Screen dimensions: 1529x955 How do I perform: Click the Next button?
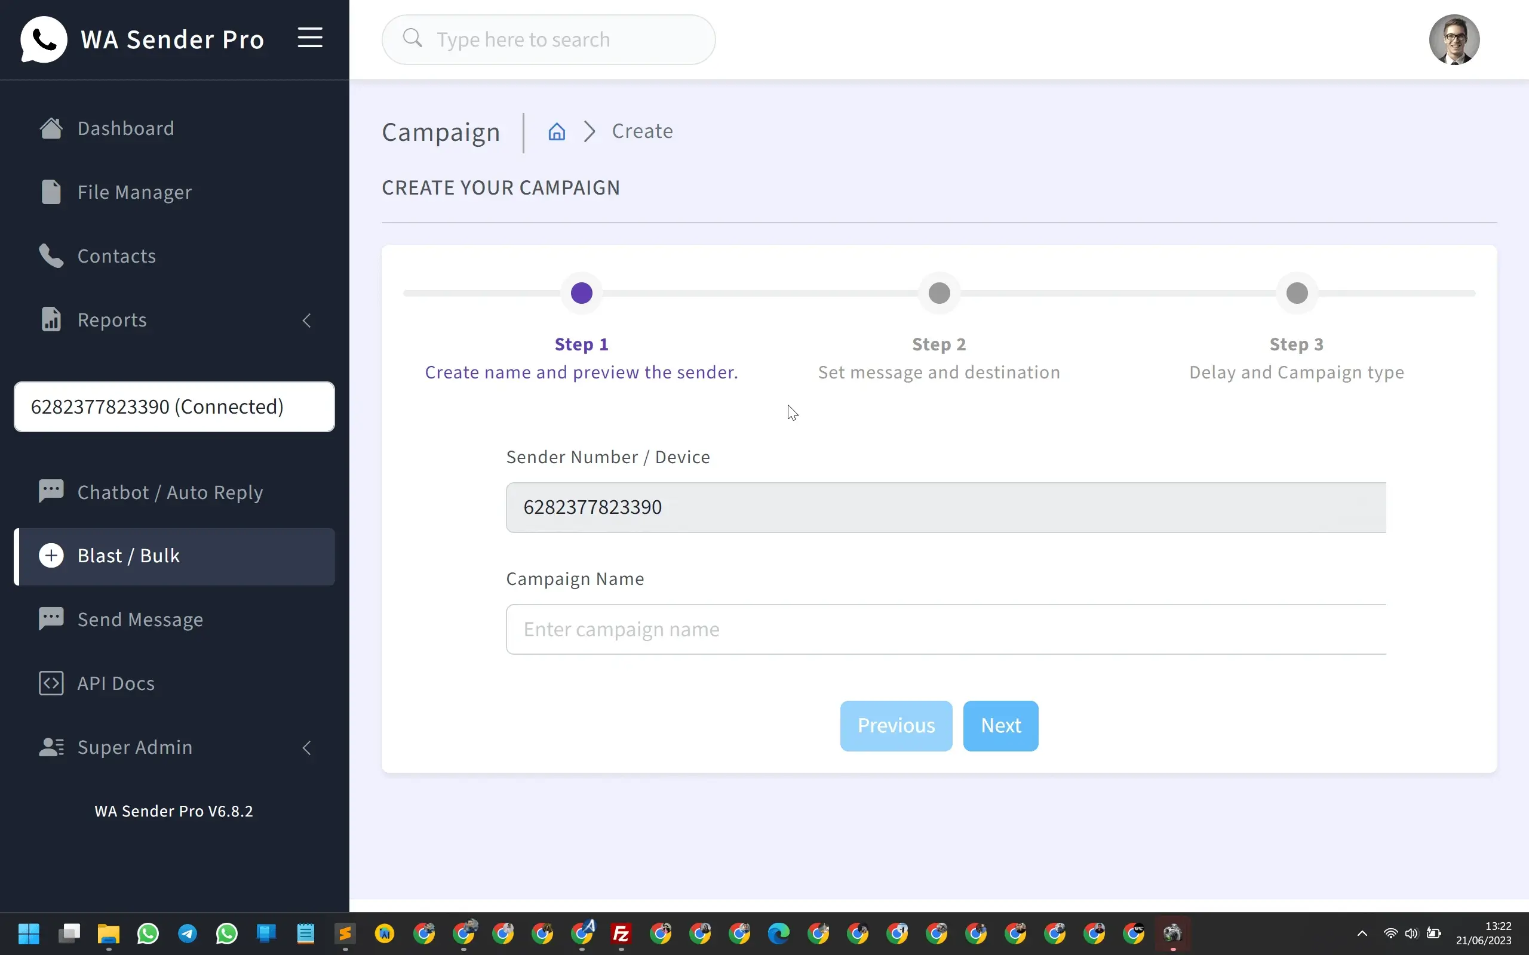click(x=1000, y=726)
